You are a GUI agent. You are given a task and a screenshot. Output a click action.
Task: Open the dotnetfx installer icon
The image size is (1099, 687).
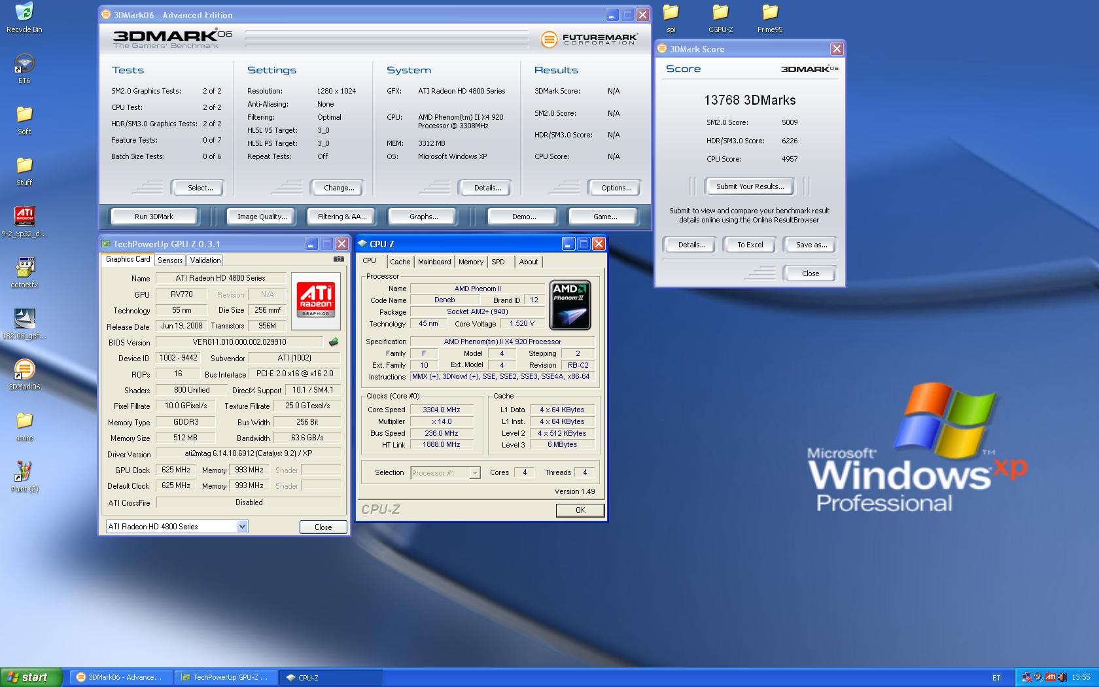(x=24, y=273)
